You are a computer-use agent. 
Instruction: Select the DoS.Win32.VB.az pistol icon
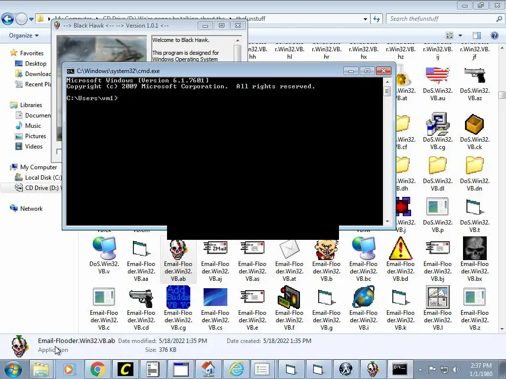click(x=474, y=76)
